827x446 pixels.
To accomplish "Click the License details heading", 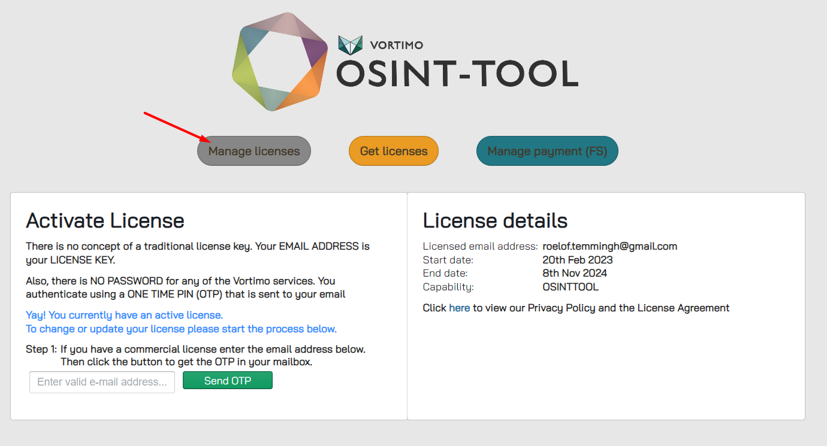I will pos(495,220).
